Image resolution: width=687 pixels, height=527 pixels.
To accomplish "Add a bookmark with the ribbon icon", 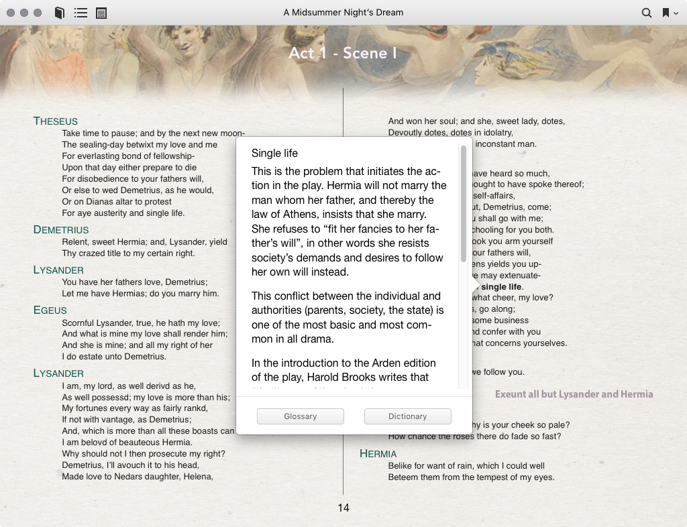I will point(666,13).
